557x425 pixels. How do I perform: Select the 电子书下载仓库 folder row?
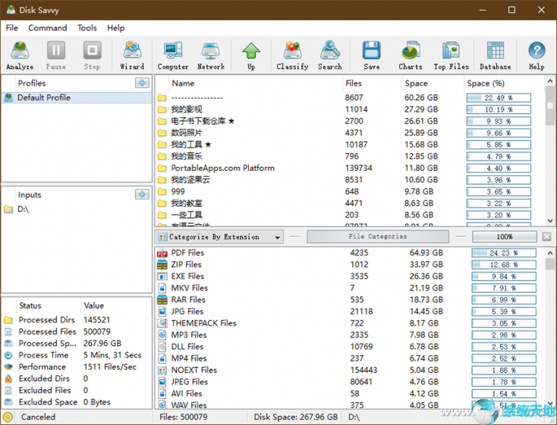point(350,121)
